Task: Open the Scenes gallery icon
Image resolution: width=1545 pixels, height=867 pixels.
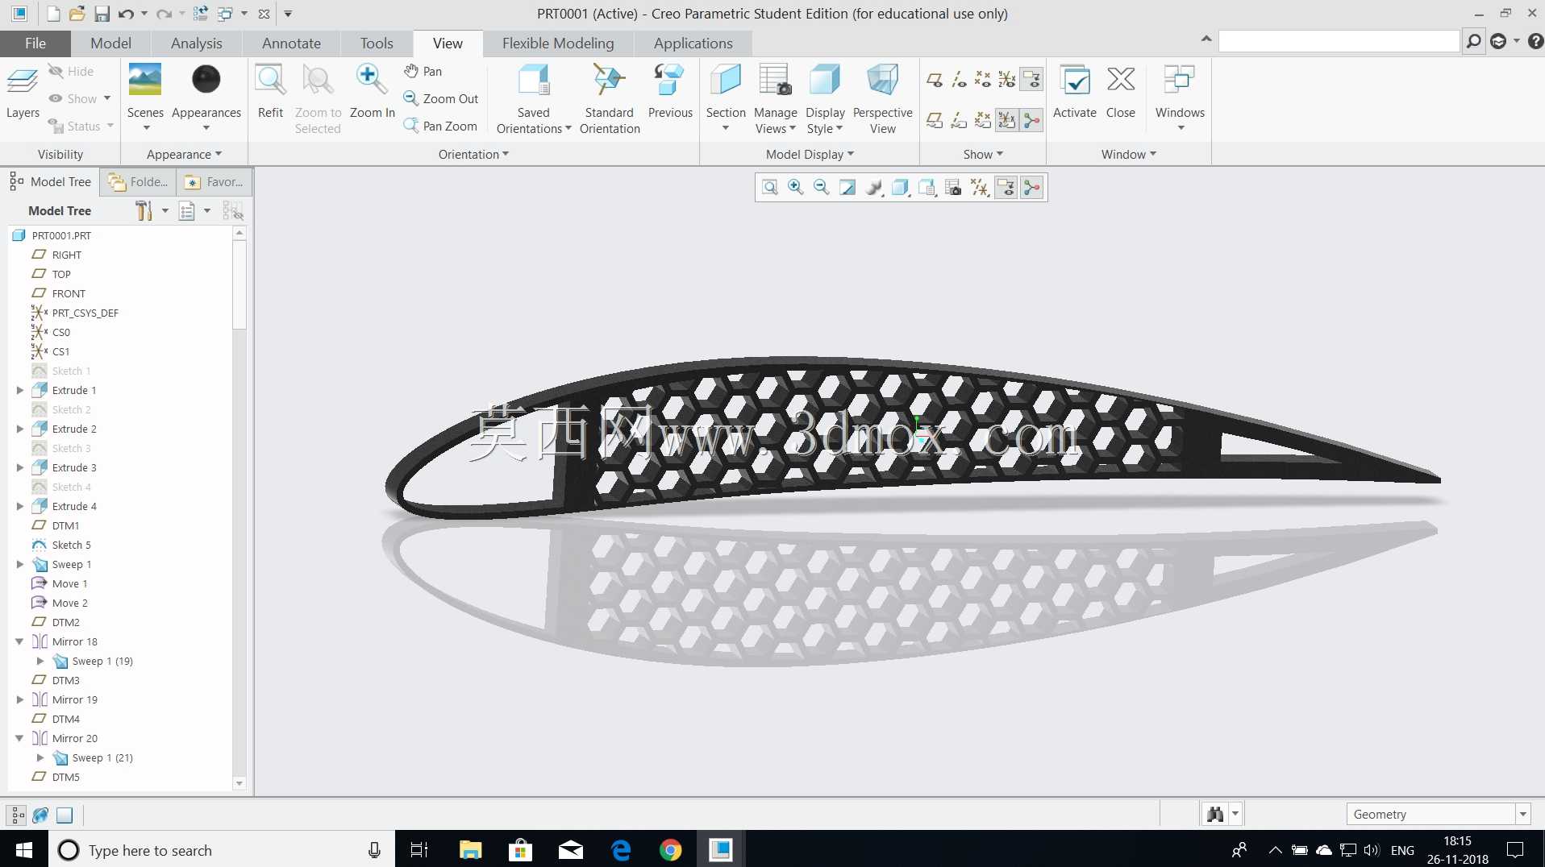Action: [145, 80]
